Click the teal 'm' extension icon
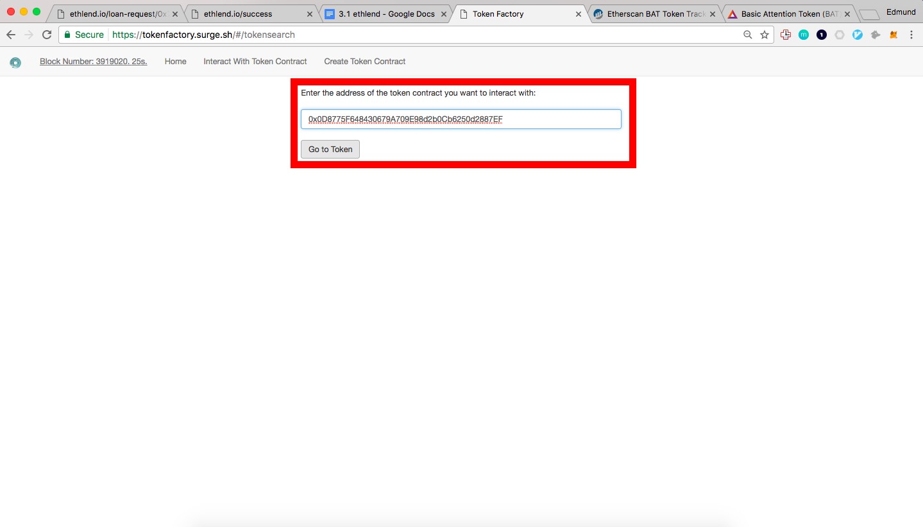923x527 pixels. click(x=804, y=35)
